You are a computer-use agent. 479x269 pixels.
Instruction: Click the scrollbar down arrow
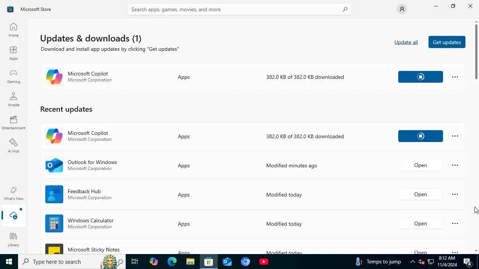[x=476, y=251]
